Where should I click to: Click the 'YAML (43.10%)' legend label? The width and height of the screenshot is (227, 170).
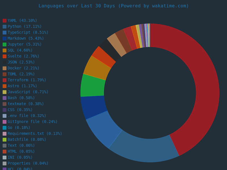click(22, 20)
